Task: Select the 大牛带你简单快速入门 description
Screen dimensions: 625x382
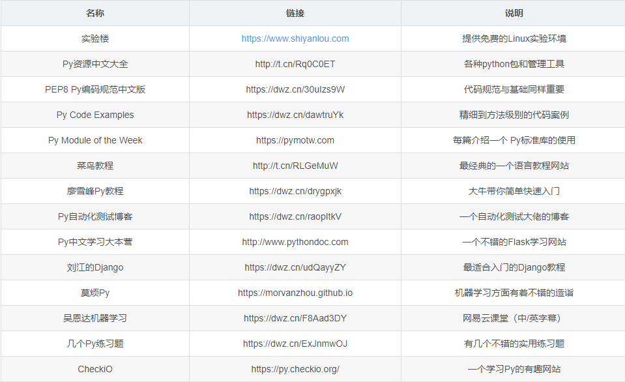Action: click(x=514, y=191)
